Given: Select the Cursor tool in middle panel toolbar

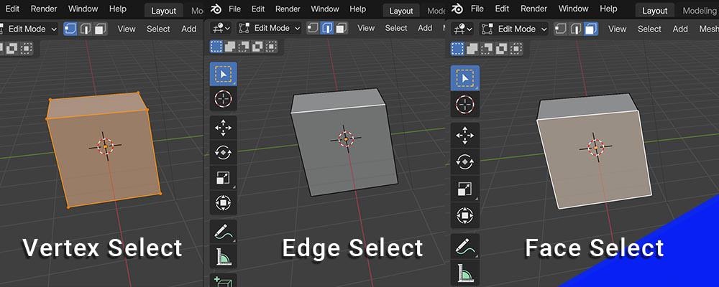Looking at the screenshot, I should coord(223,99).
